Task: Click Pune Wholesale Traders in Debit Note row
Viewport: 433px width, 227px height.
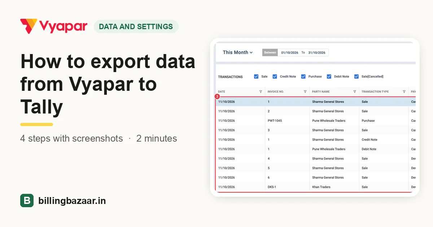Action: click(329, 149)
